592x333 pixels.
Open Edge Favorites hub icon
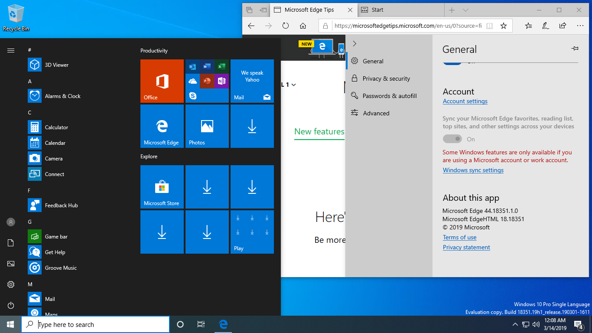(x=528, y=26)
